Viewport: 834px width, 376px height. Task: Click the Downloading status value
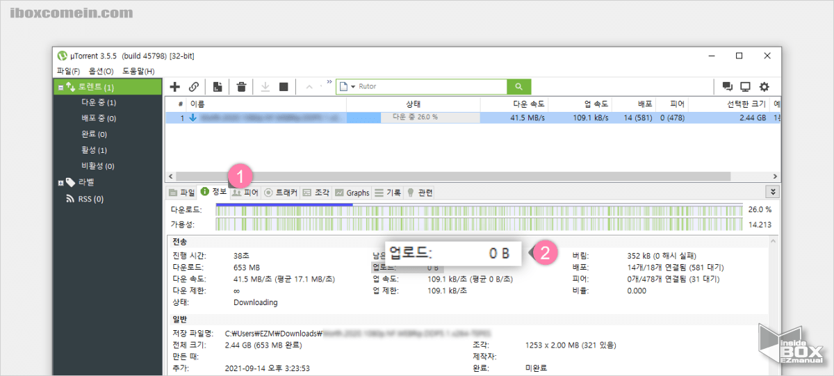pyautogui.click(x=255, y=302)
